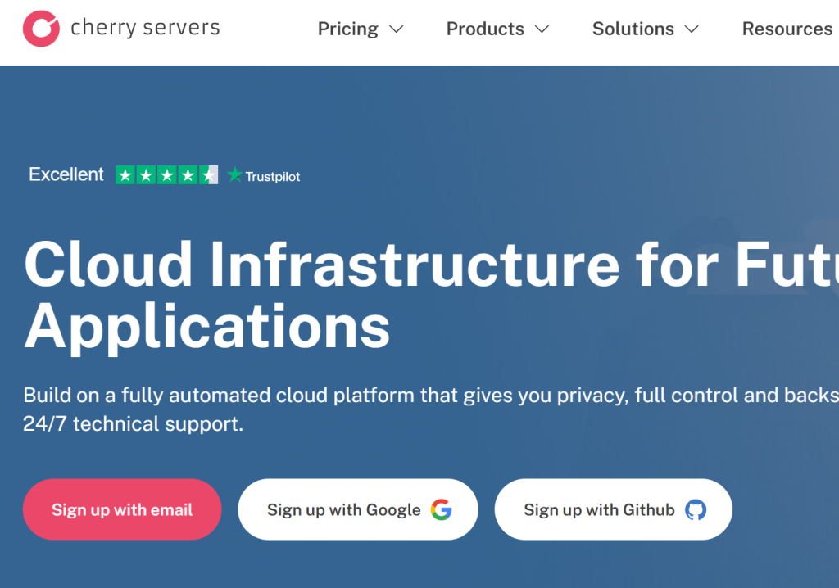The height and width of the screenshot is (588, 839).
Task: Click Sign up with email button
Action: tap(122, 509)
